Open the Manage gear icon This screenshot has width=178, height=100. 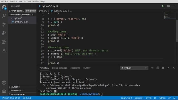4,91
